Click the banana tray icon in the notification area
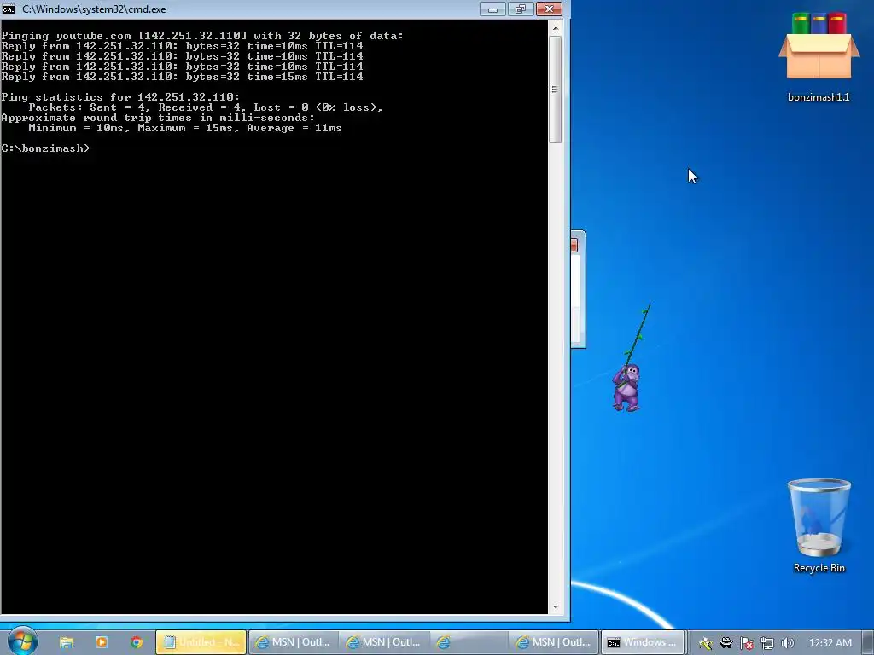874x655 pixels. (706, 643)
